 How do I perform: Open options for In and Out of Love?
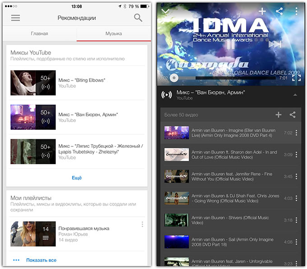point(297,155)
